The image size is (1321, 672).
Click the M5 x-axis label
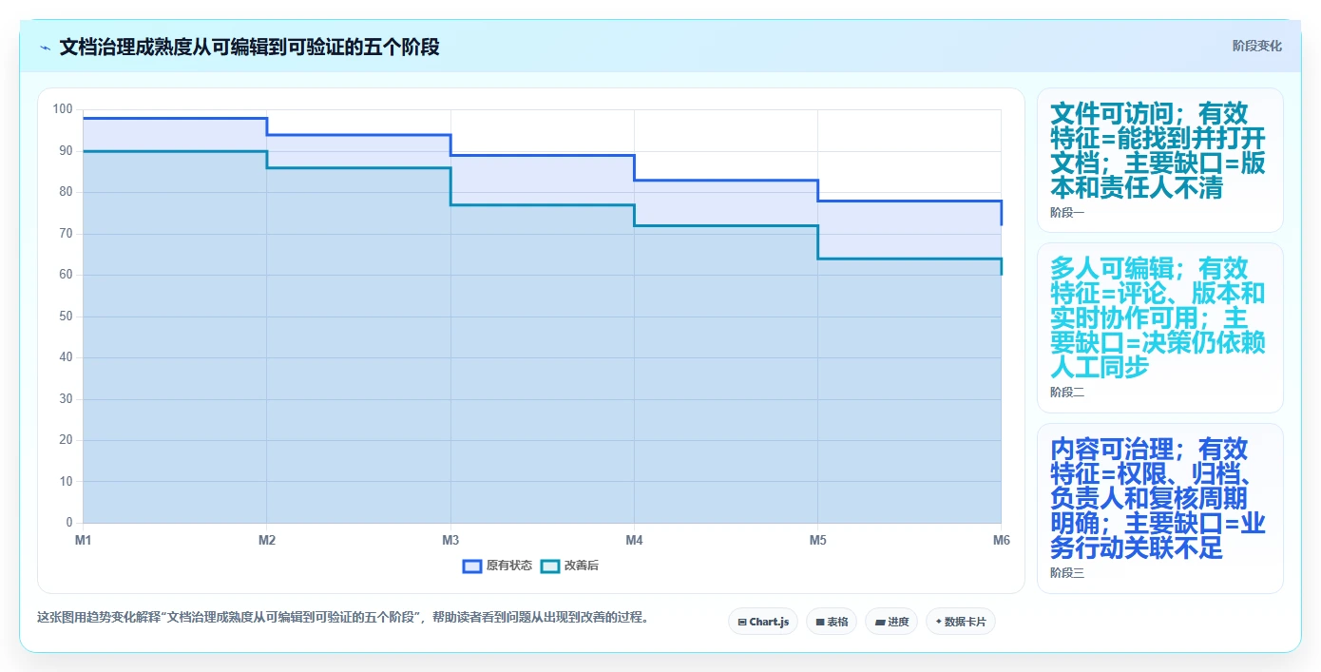point(817,540)
